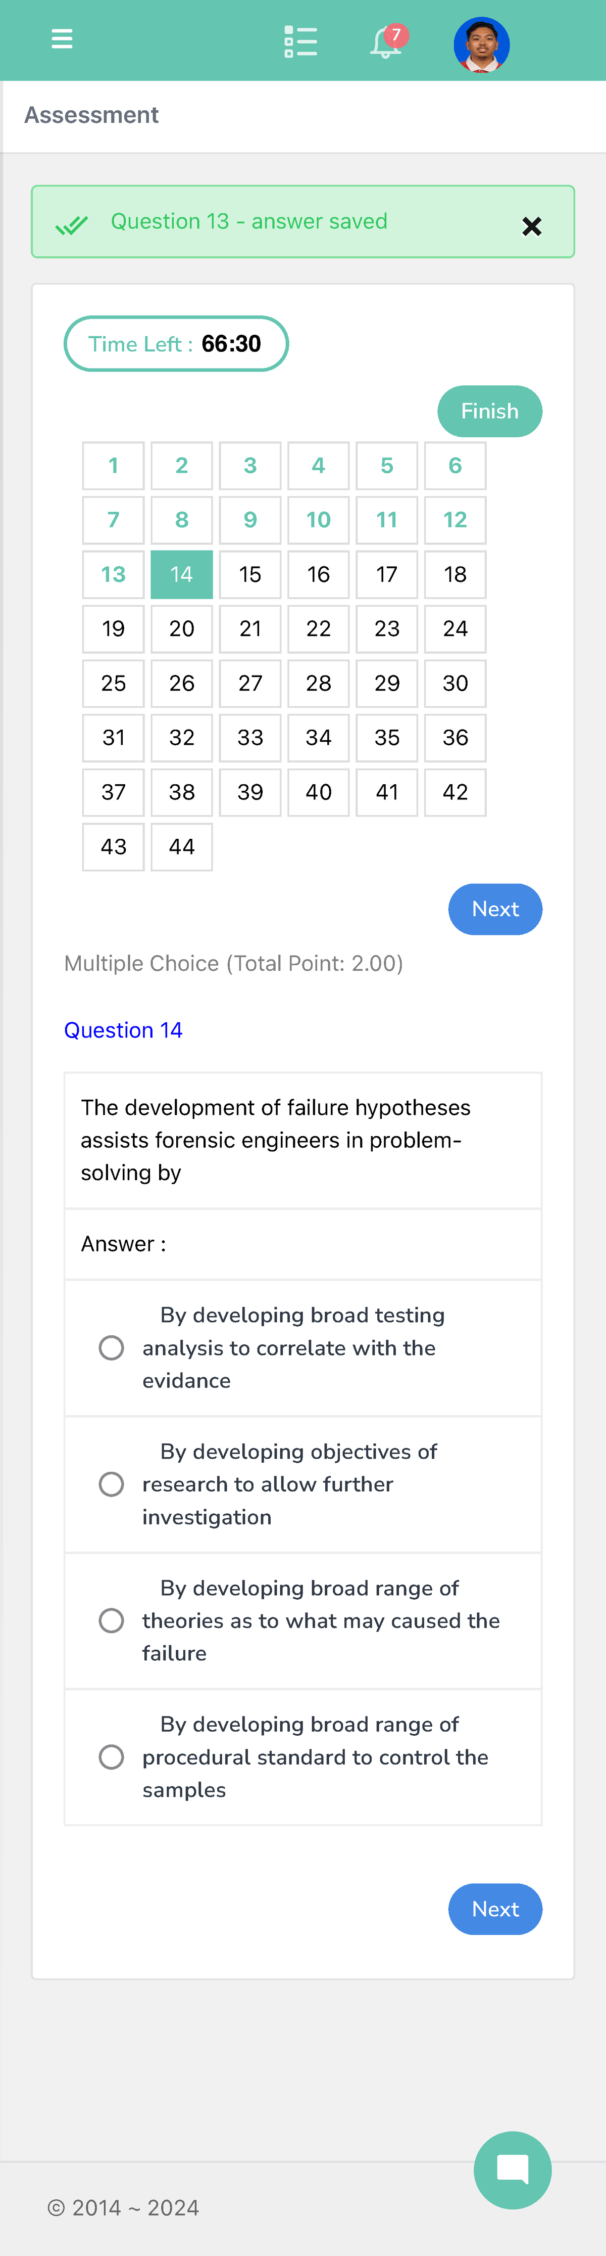The height and width of the screenshot is (2256, 606).
Task: Go to question 13 marked answered
Action: click(x=113, y=574)
